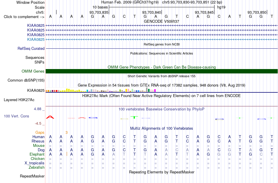Image resolution: width=278 pixels, height=183 pixels.
Task: Select the light-blue KIAA0825 transcript label
Action: click(36, 40)
